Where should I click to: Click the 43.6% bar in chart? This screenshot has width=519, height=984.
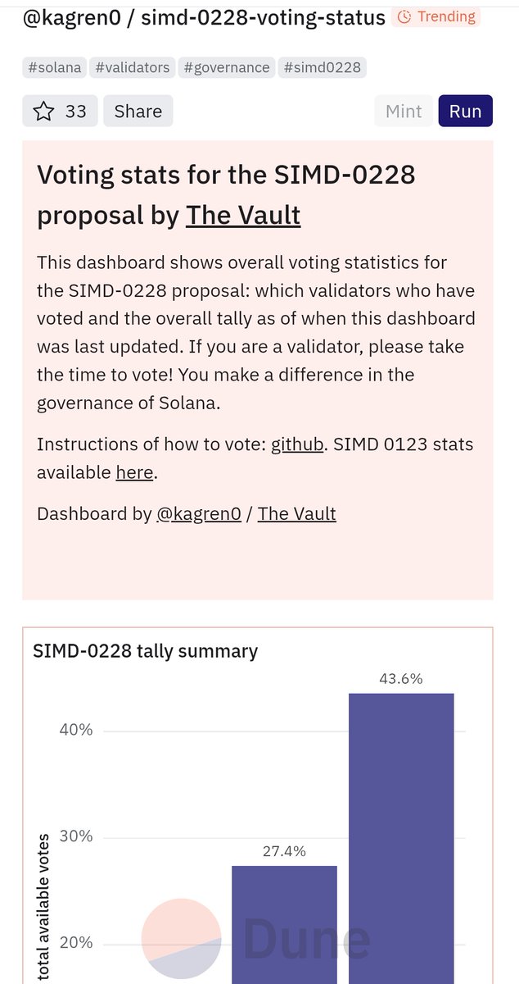coord(401,838)
